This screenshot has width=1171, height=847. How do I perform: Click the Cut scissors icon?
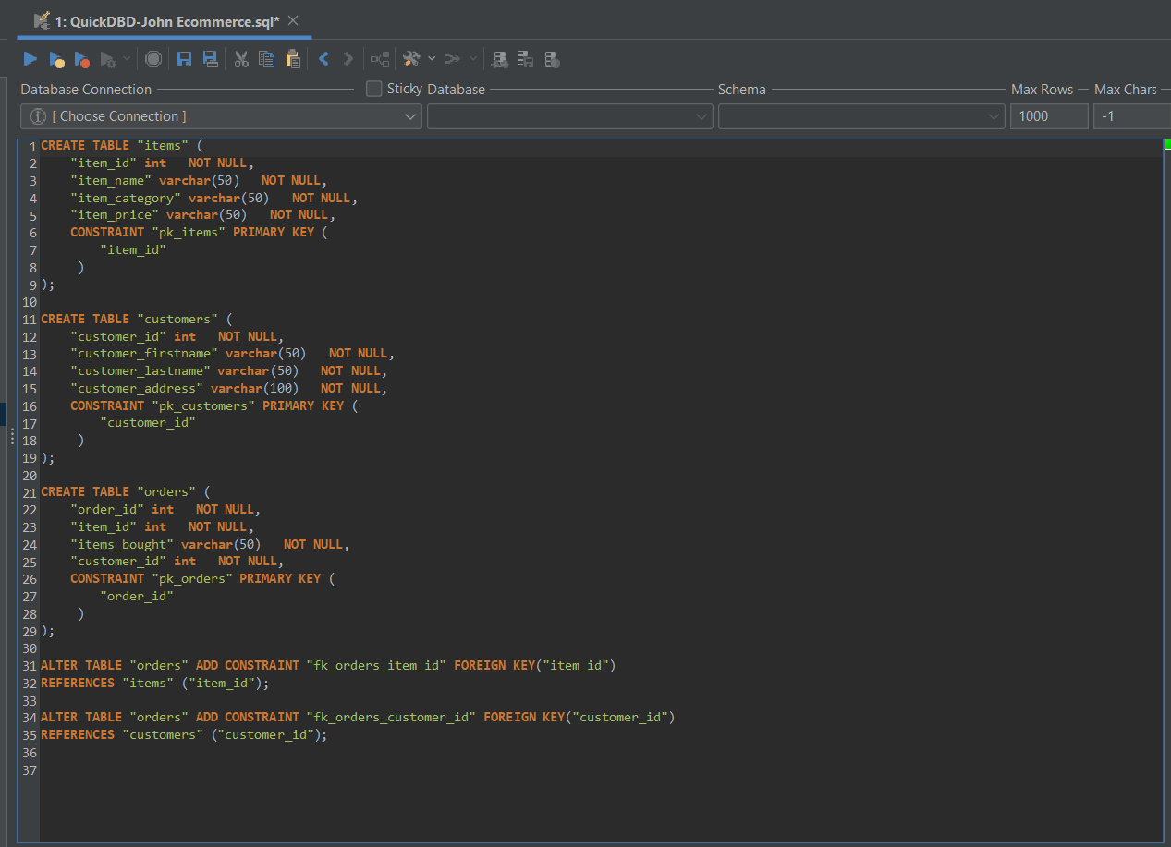pyautogui.click(x=241, y=59)
